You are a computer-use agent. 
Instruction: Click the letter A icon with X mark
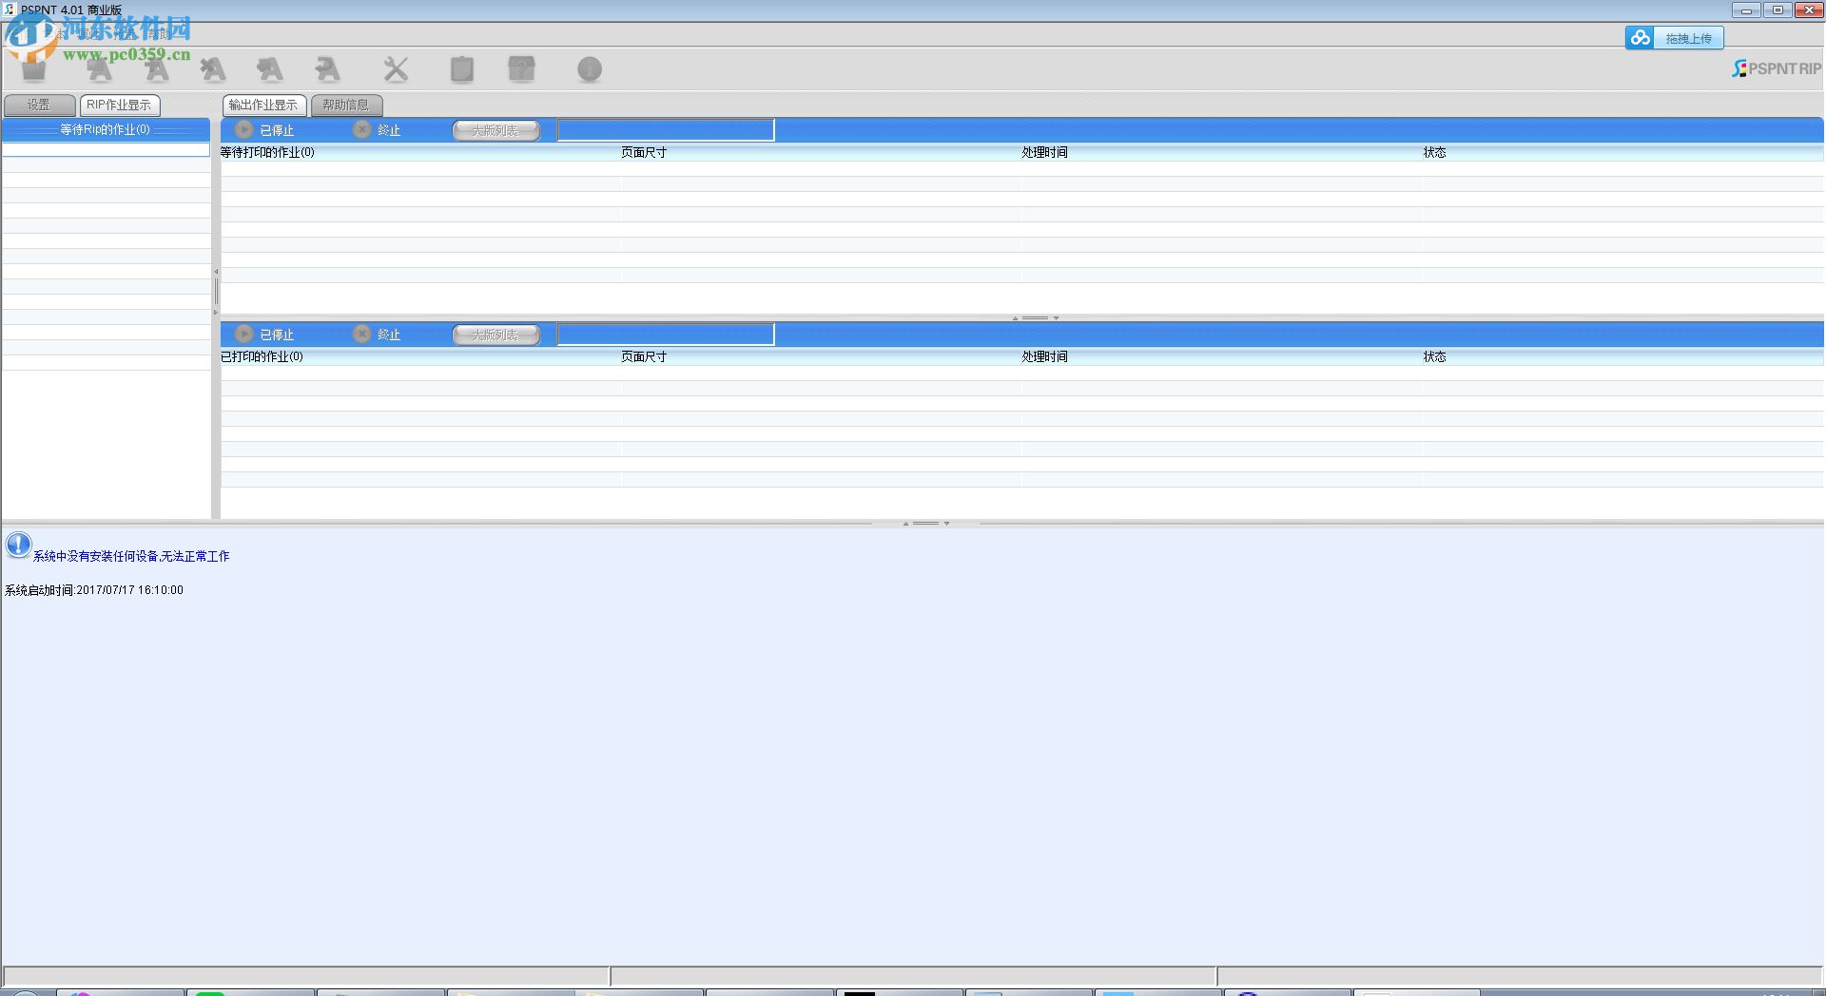pos(213,69)
